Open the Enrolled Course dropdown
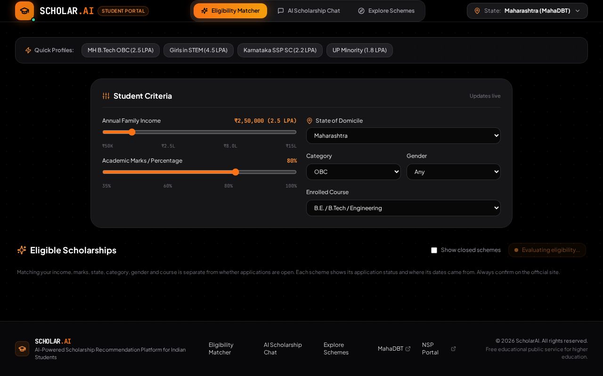The height and width of the screenshot is (376, 603). (403, 208)
